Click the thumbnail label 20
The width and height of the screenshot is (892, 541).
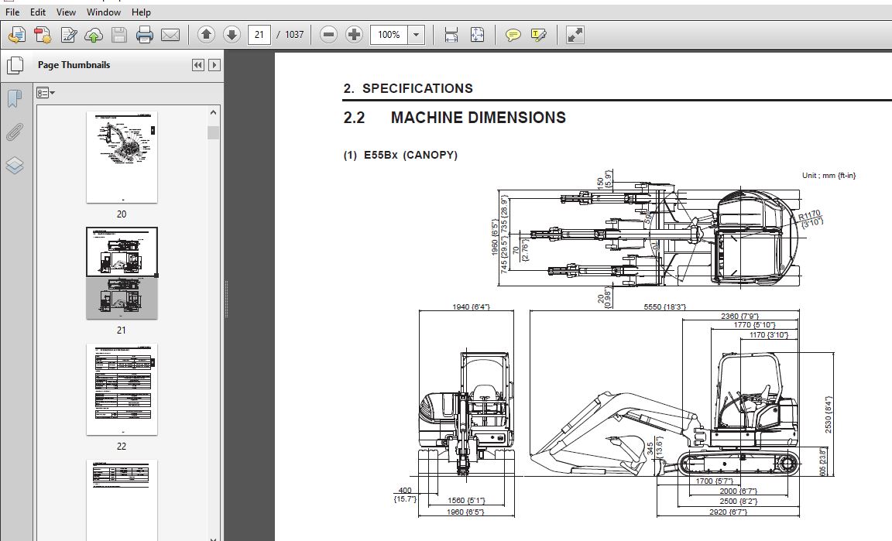[122, 214]
